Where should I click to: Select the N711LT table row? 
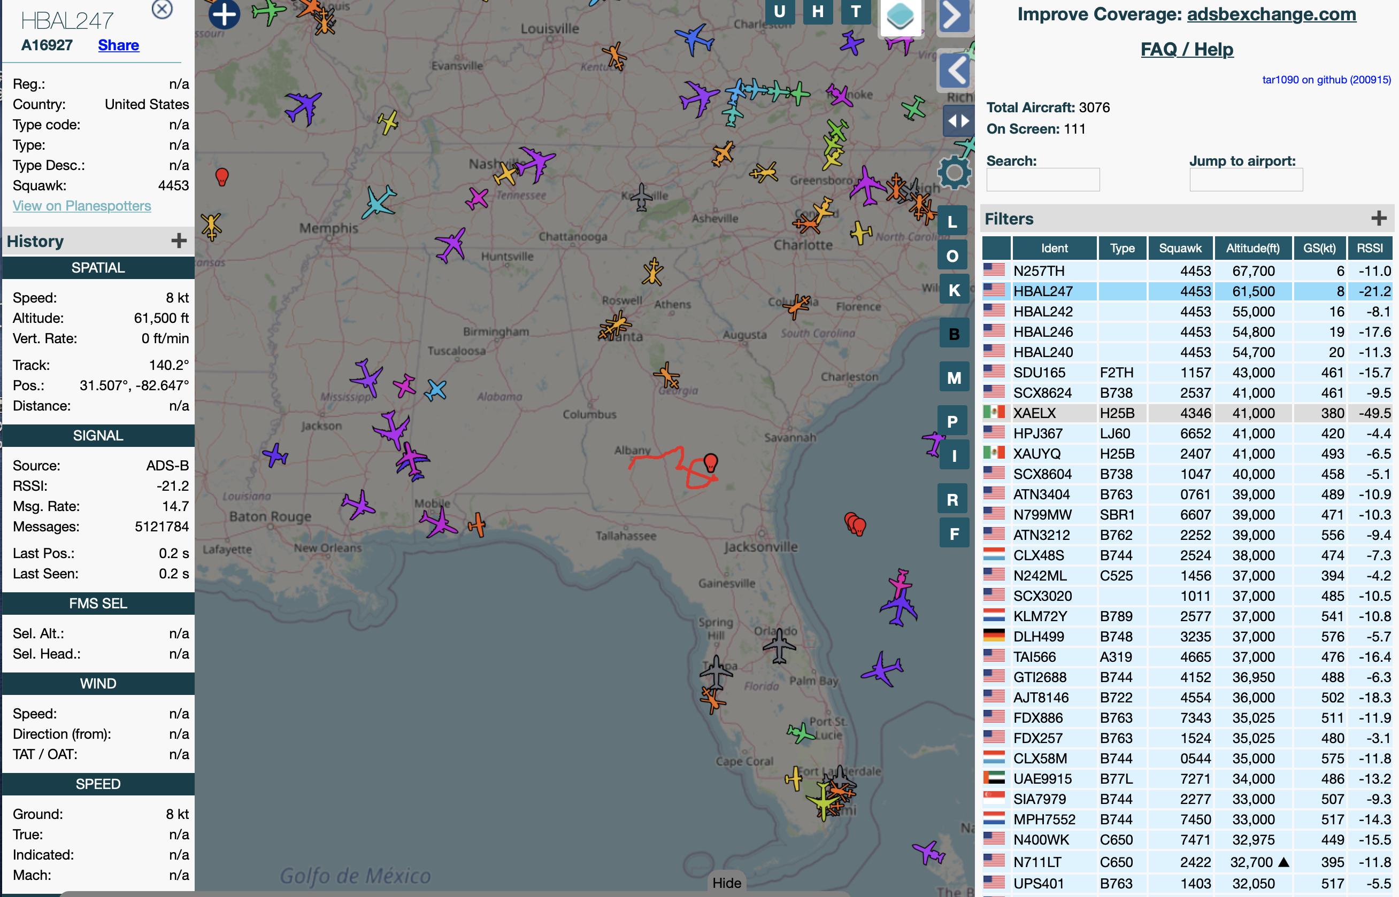[x=1187, y=862]
